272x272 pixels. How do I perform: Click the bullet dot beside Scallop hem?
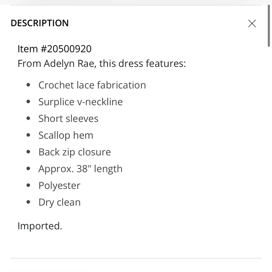(29, 135)
